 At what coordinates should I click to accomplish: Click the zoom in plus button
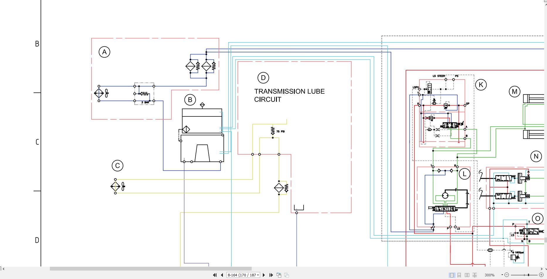click(541, 275)
